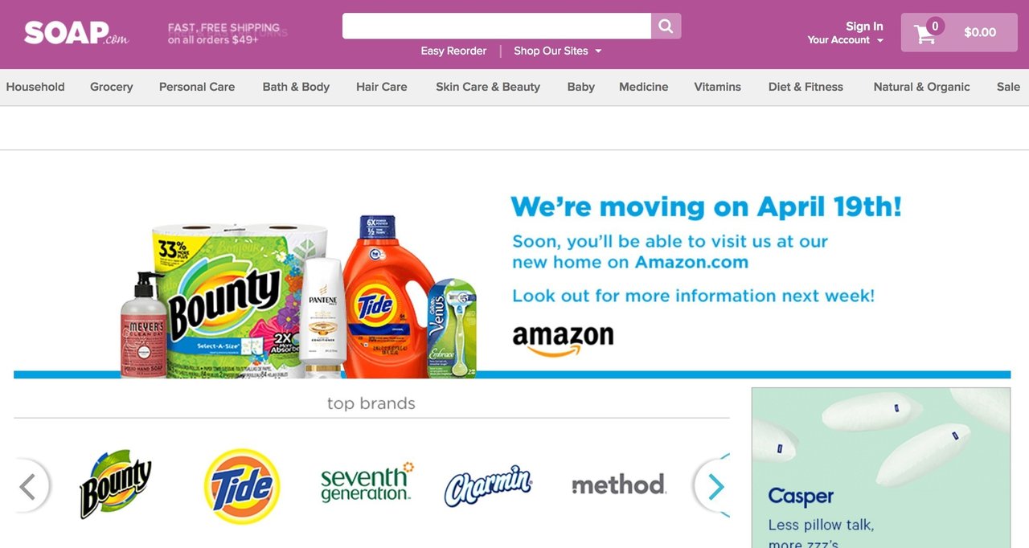Viewport: 1029px width, 548px height.
Task: Show next top brands with right arrow
Action: click(714, 486)
